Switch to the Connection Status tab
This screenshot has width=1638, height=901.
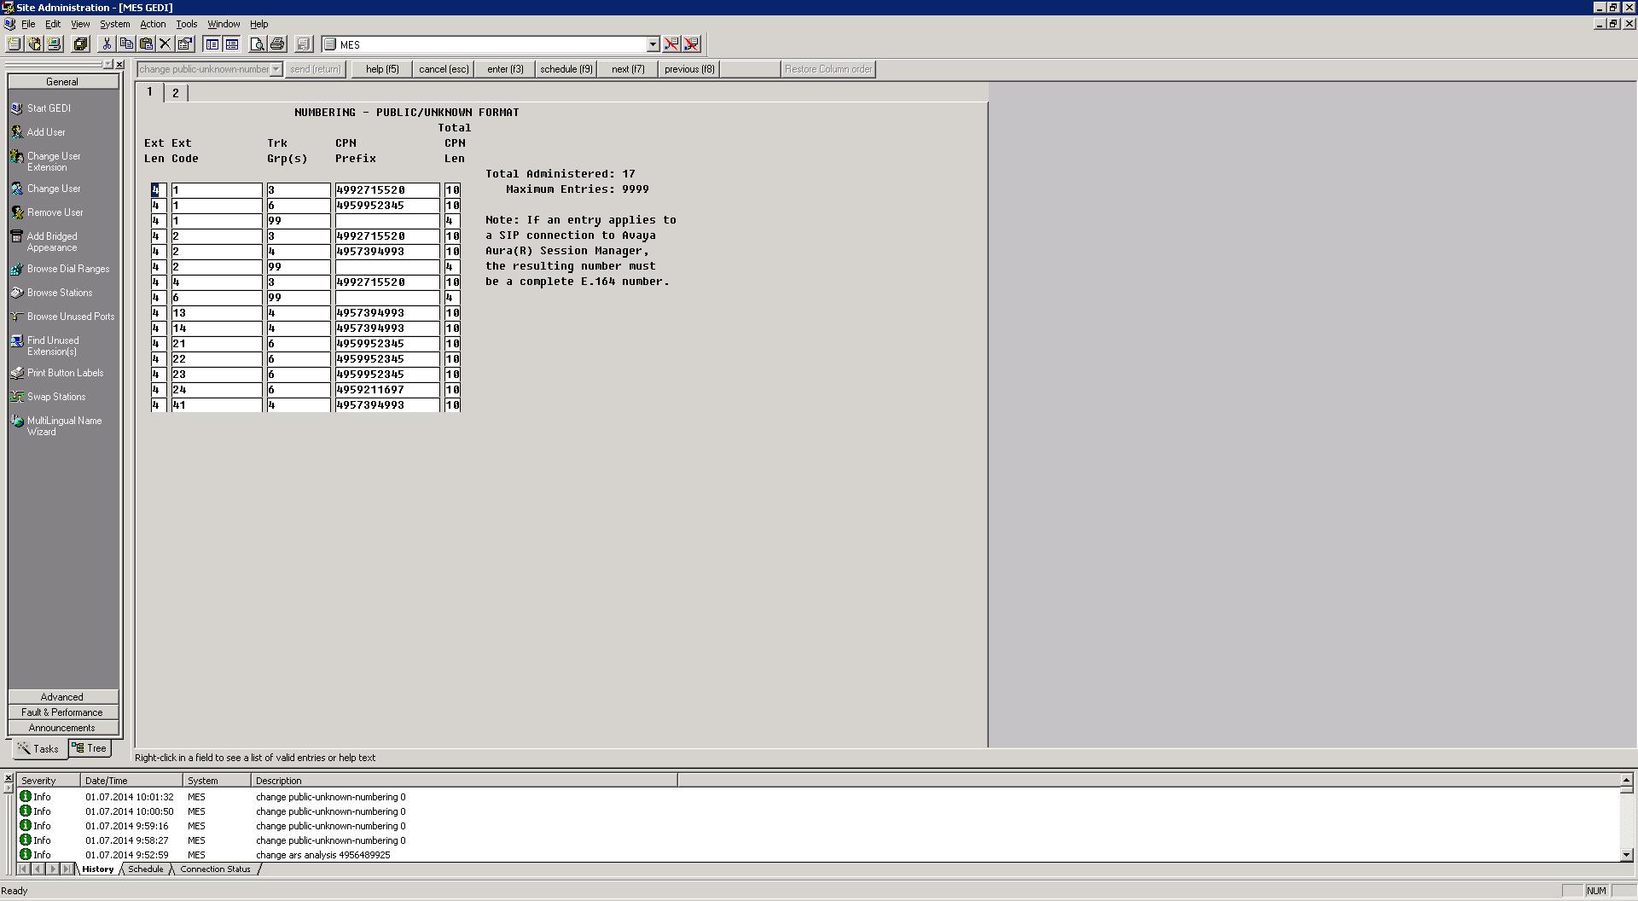215,869
